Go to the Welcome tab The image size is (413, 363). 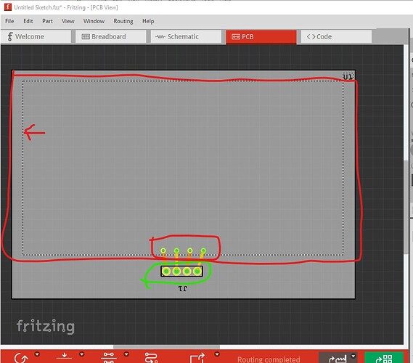pos(36,36)
